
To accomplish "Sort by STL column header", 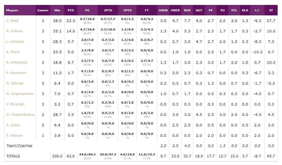I will point(234,10).
